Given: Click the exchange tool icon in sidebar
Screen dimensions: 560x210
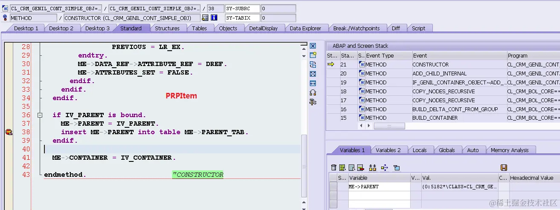Looking at the screenshot, I should tap(313, 65).
